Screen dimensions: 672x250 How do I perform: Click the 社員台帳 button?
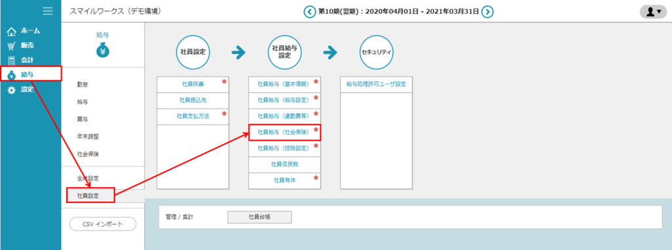point(260,217)
